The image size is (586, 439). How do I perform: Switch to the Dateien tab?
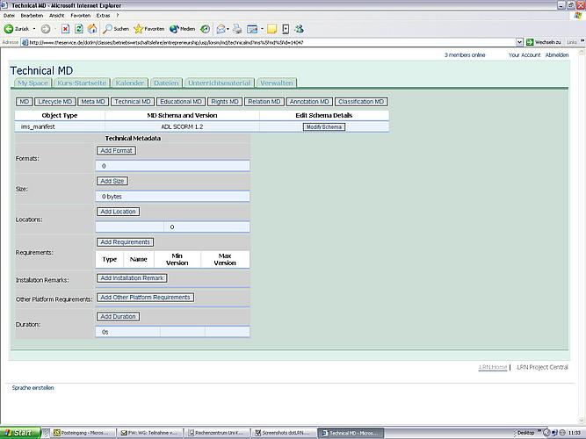pos(166,83)
